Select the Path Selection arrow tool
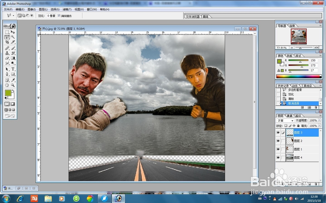Viewport: 326px width, 203px height. click(x=7, y=69)
